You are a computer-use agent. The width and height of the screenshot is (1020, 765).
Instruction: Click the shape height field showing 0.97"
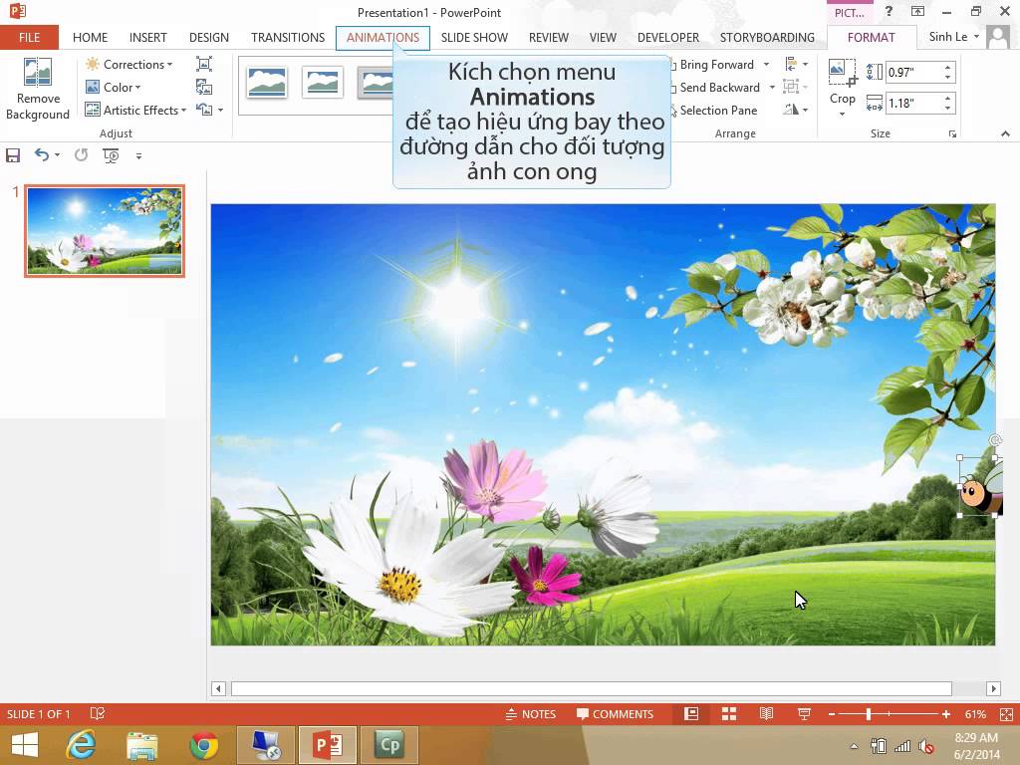(913, 72)
